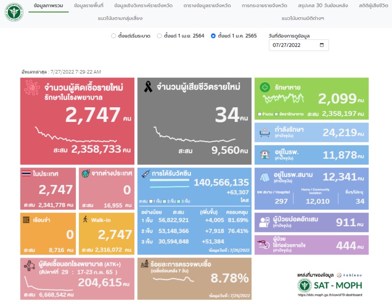Screen dimensions: 392x305
Task: Toggle the 'จำนวน' legend box on recovered card
Action: (260, 114)
